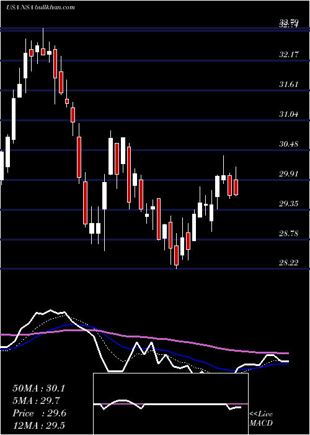Click the '5MA : 29.7' readout
This screenshot has width=310, height=435.
tap(36, 401)
